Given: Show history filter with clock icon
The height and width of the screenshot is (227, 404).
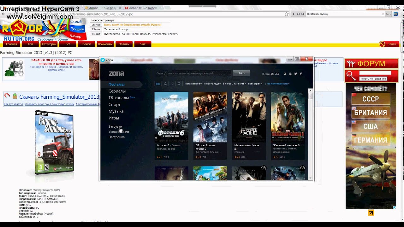Looking at the screenshot, I should click(x=179, y=84).
